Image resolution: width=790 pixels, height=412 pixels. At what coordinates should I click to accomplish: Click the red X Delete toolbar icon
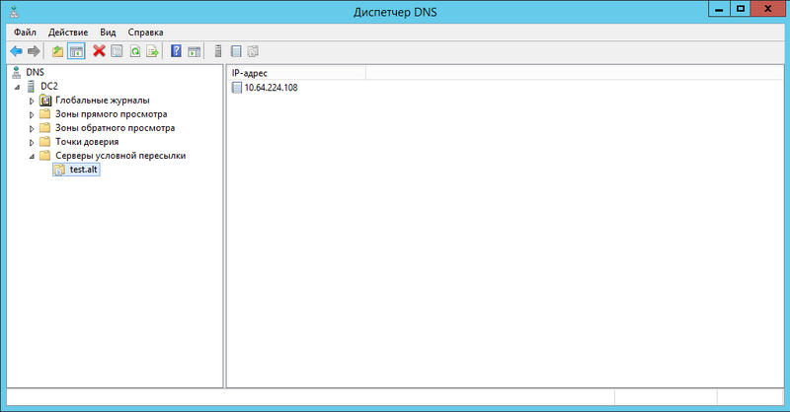click(x=100, y=51)
